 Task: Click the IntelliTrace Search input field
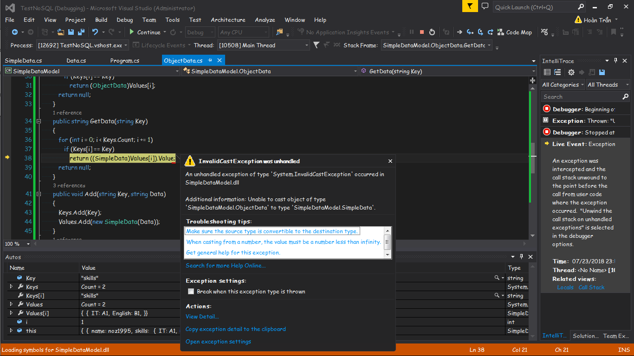coord(581,97)
